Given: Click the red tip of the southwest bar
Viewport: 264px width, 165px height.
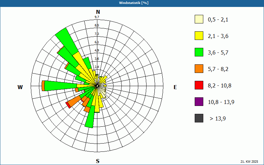Looking at the screenshot, I should [68, 105].
